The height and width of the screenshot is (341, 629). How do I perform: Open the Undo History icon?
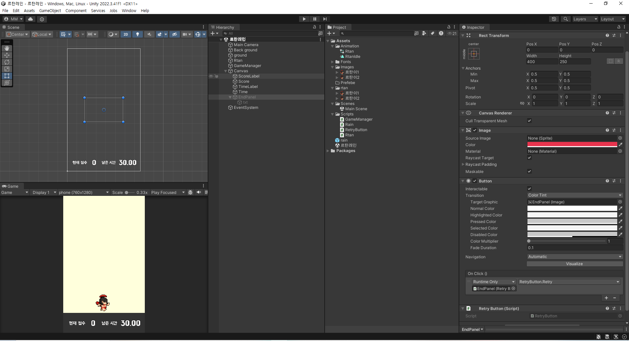[554, 19]
